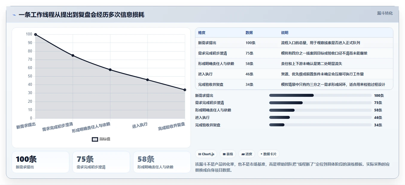The width and height of the screenshot is (405, 185).
Task: Click the 100条 table data cell
Action: click(250, 43)
